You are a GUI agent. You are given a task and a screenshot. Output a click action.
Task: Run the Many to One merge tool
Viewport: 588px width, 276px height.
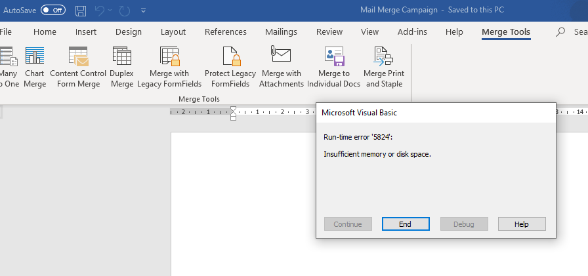pyautogui.click(x=9, y=67)
